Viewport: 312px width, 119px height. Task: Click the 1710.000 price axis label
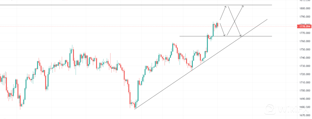304,83
